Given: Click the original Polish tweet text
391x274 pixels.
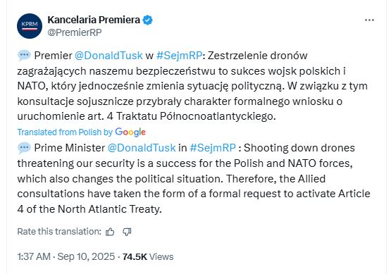Looking at the screenshot, I should tap(192, 86).
